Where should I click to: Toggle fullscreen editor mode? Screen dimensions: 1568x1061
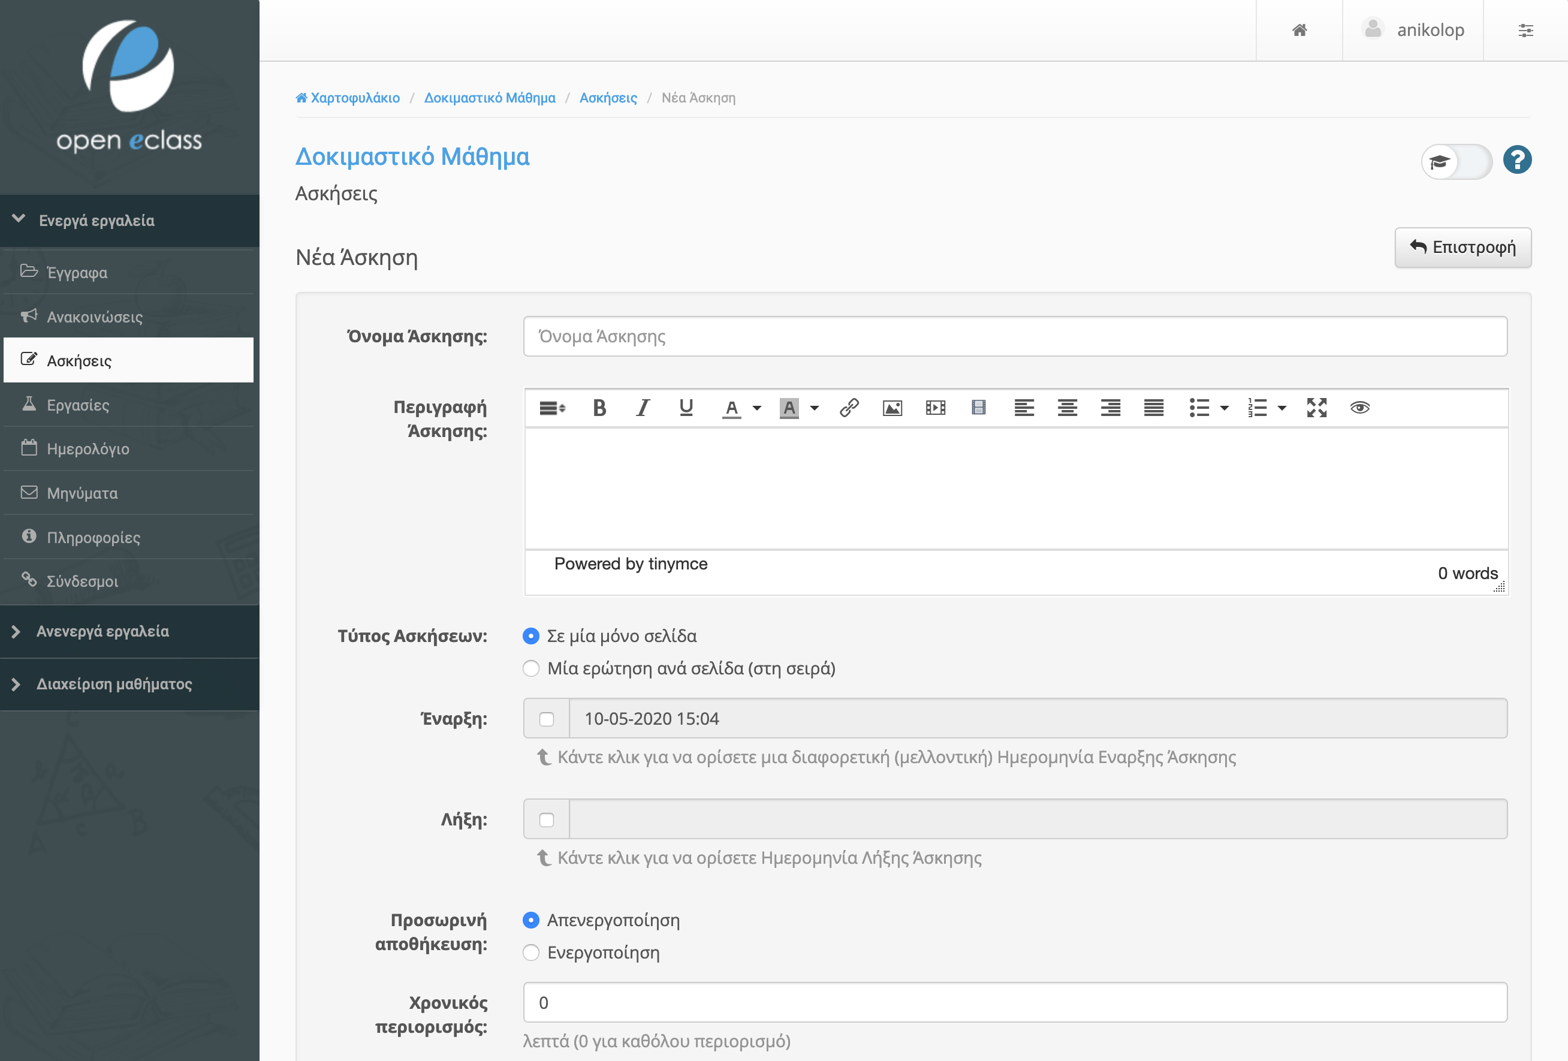[1316, 408]
